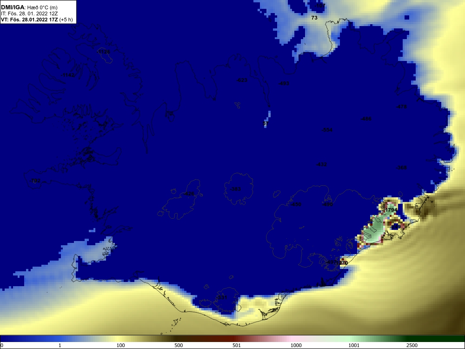Click the map value '-450'

(x=295, y=204)
